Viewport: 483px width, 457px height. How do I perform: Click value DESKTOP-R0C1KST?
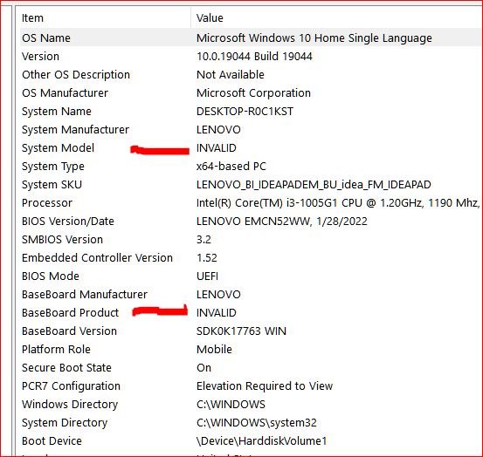click(245, 112)
